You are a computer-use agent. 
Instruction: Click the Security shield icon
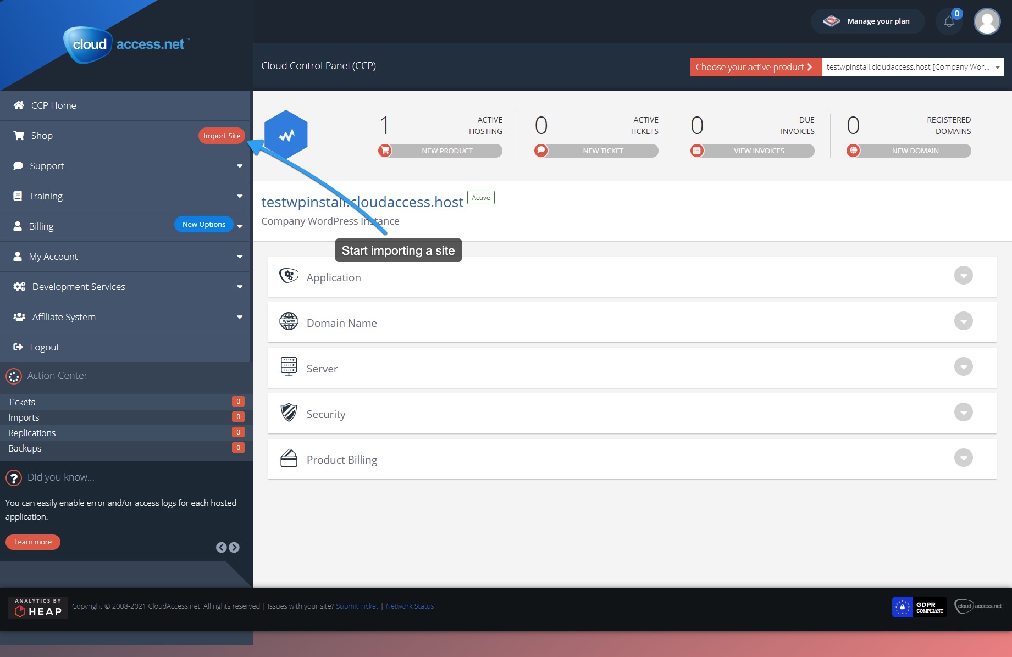pyautogui.click(x=289, y=412)
